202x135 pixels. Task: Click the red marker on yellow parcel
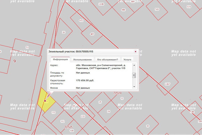45,101
